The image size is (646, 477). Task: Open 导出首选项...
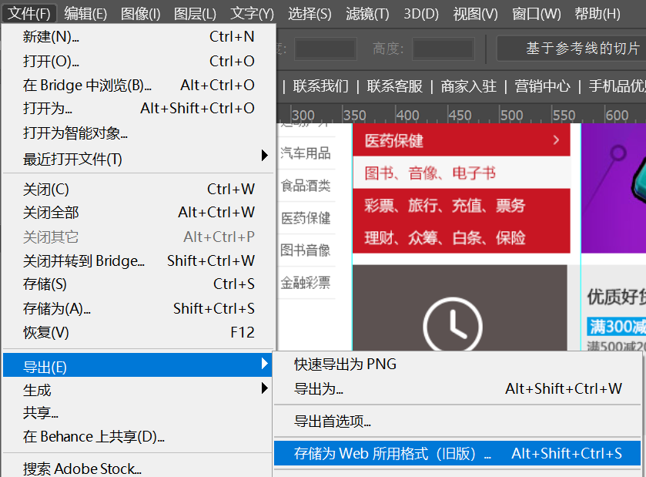click(x=457, y=422)
